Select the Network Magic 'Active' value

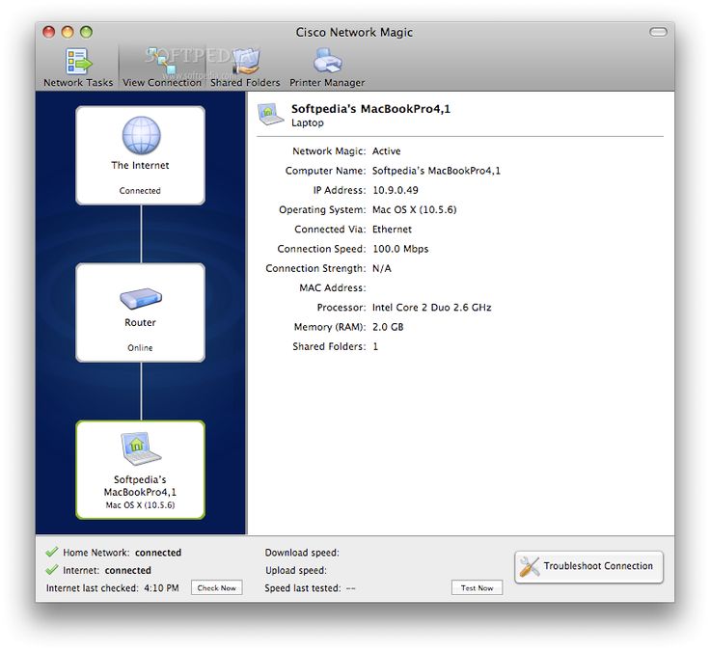386,151
